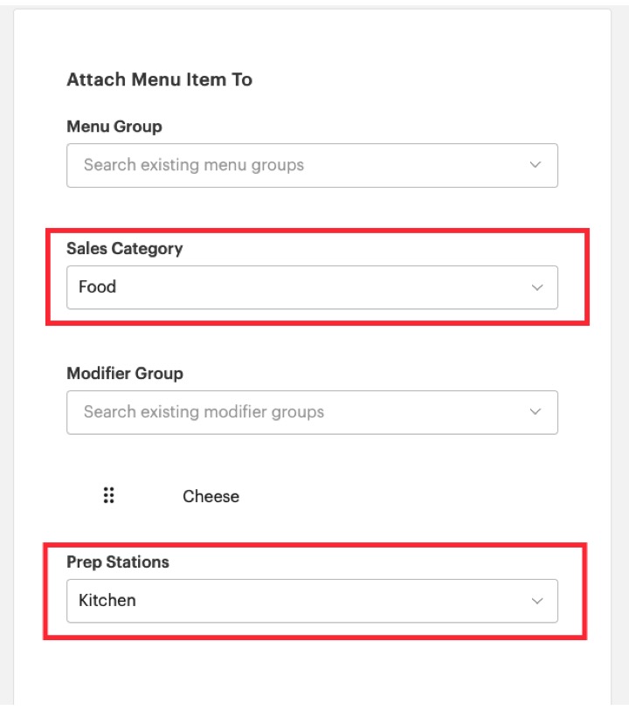Expand the Menu Group dropdown arrow
The height and width of the screenshot is (710, 629).
coord(536,165)
